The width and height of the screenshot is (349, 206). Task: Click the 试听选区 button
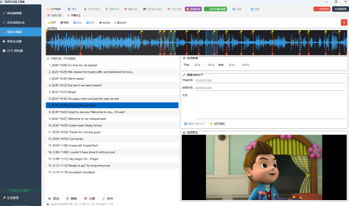coord(217,124)
